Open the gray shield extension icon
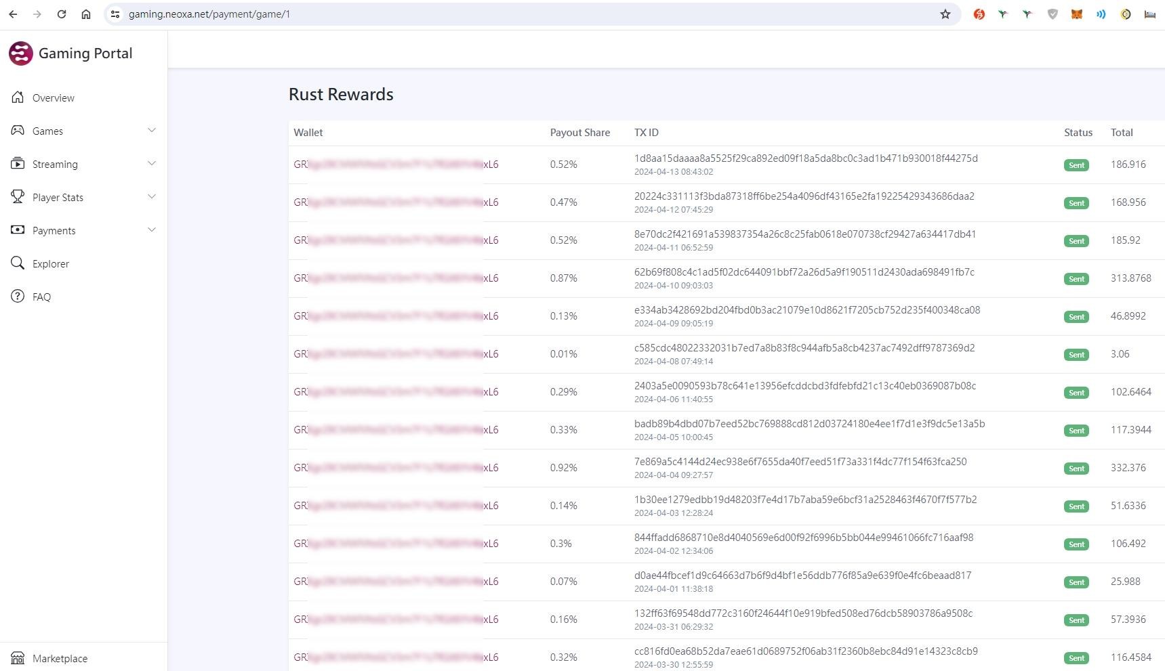This screenshot has width=1165, height=671. click(1052, 14)
